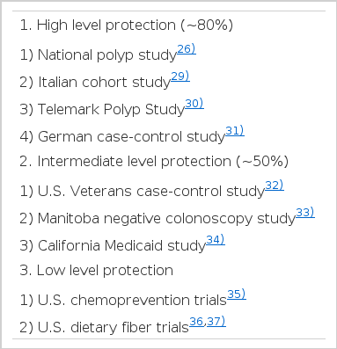The image size is (337, 349).
Task: Open reference 31 for German case-control study
Action: click(235, 131)
